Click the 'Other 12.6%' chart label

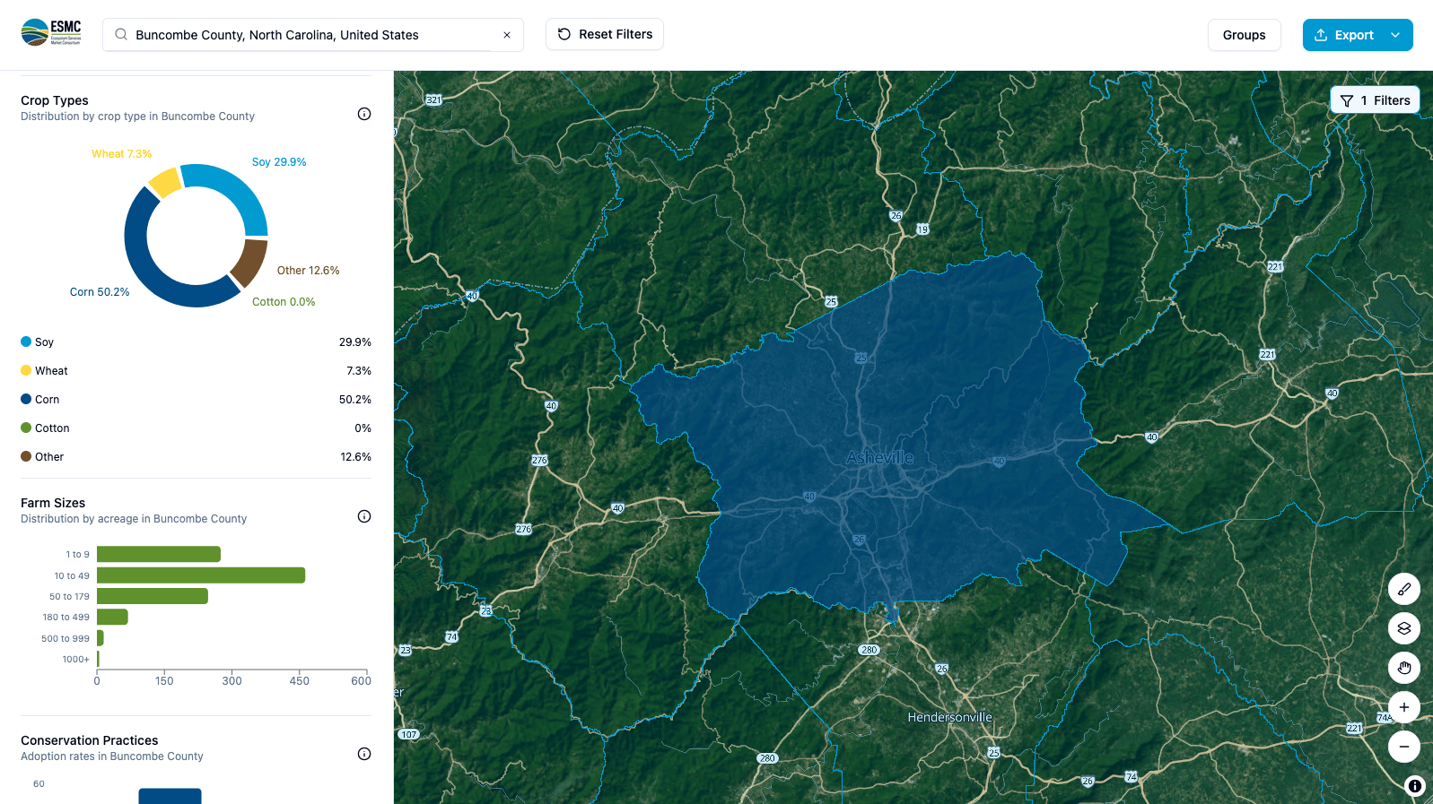coord(308,271)
